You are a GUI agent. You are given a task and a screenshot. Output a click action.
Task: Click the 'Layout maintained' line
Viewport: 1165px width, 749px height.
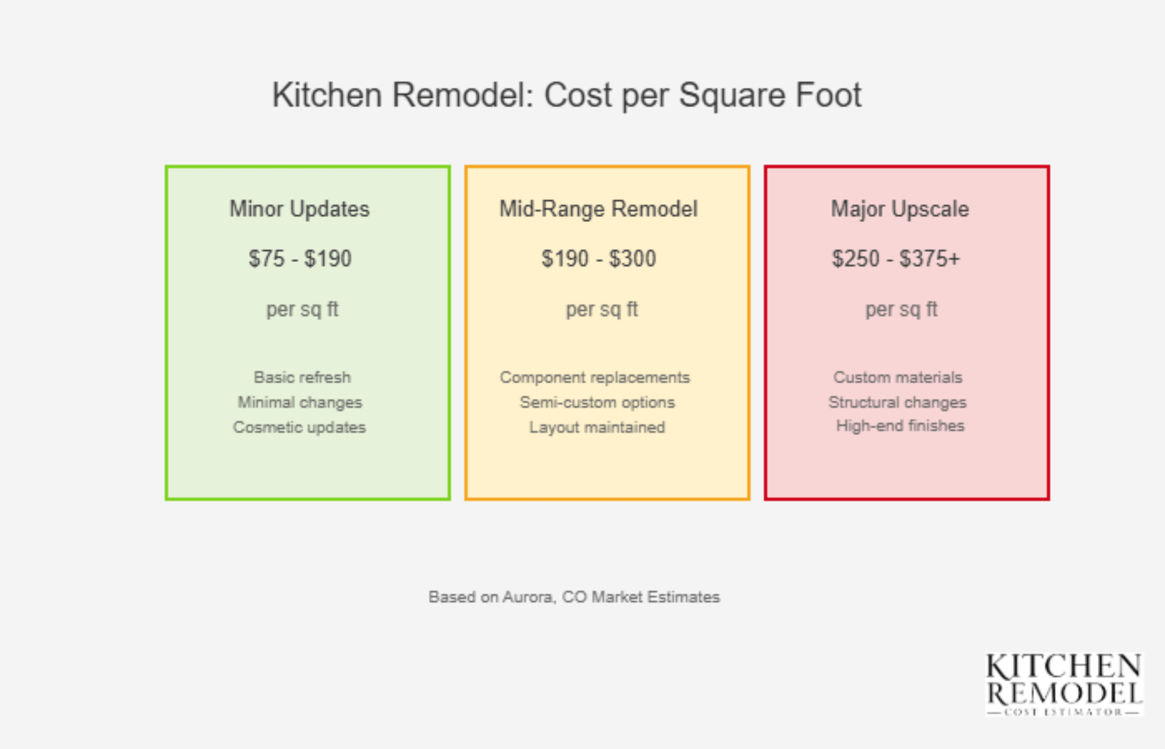click(x=597, y=427)
